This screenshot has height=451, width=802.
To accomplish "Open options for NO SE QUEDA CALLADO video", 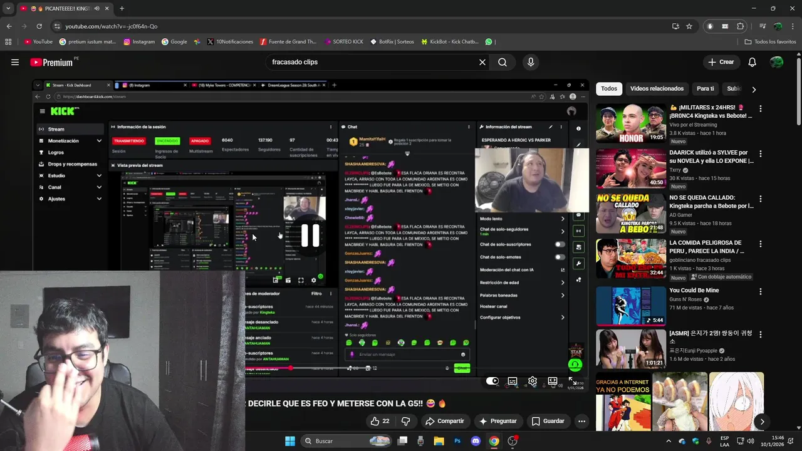I will 760,199.
